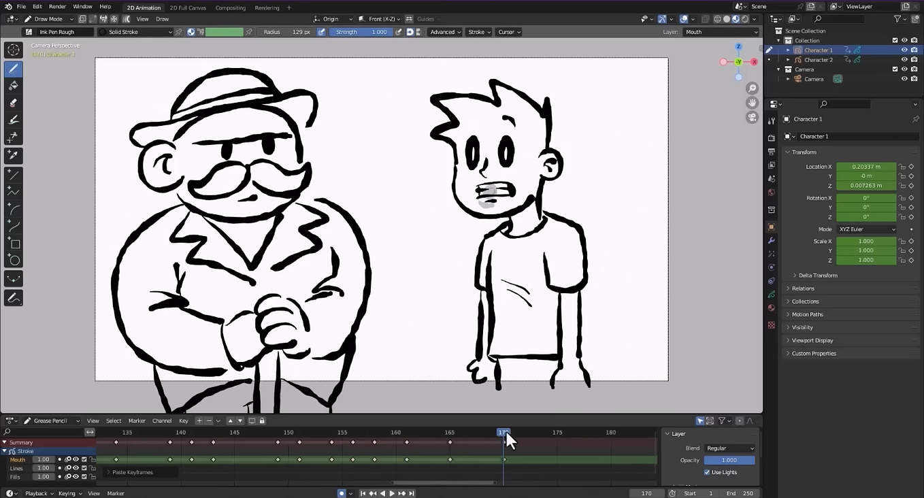Click the current frame indicator at frame 170
This screenshot has height=498, width=924.
click(x=504, y=432)
